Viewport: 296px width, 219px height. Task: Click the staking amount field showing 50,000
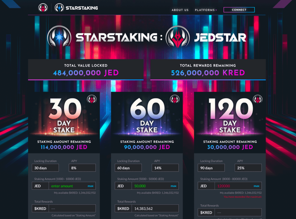point(150,186)
